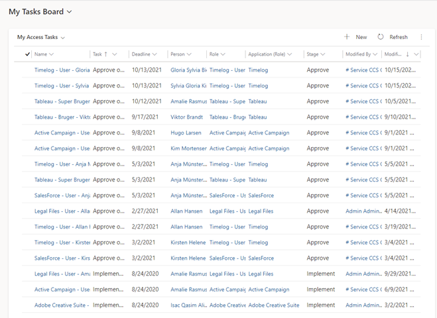The image size is (437, 318).
Task: Open the more commands vertical ellipsis
Action: click(x=421, y=37)
